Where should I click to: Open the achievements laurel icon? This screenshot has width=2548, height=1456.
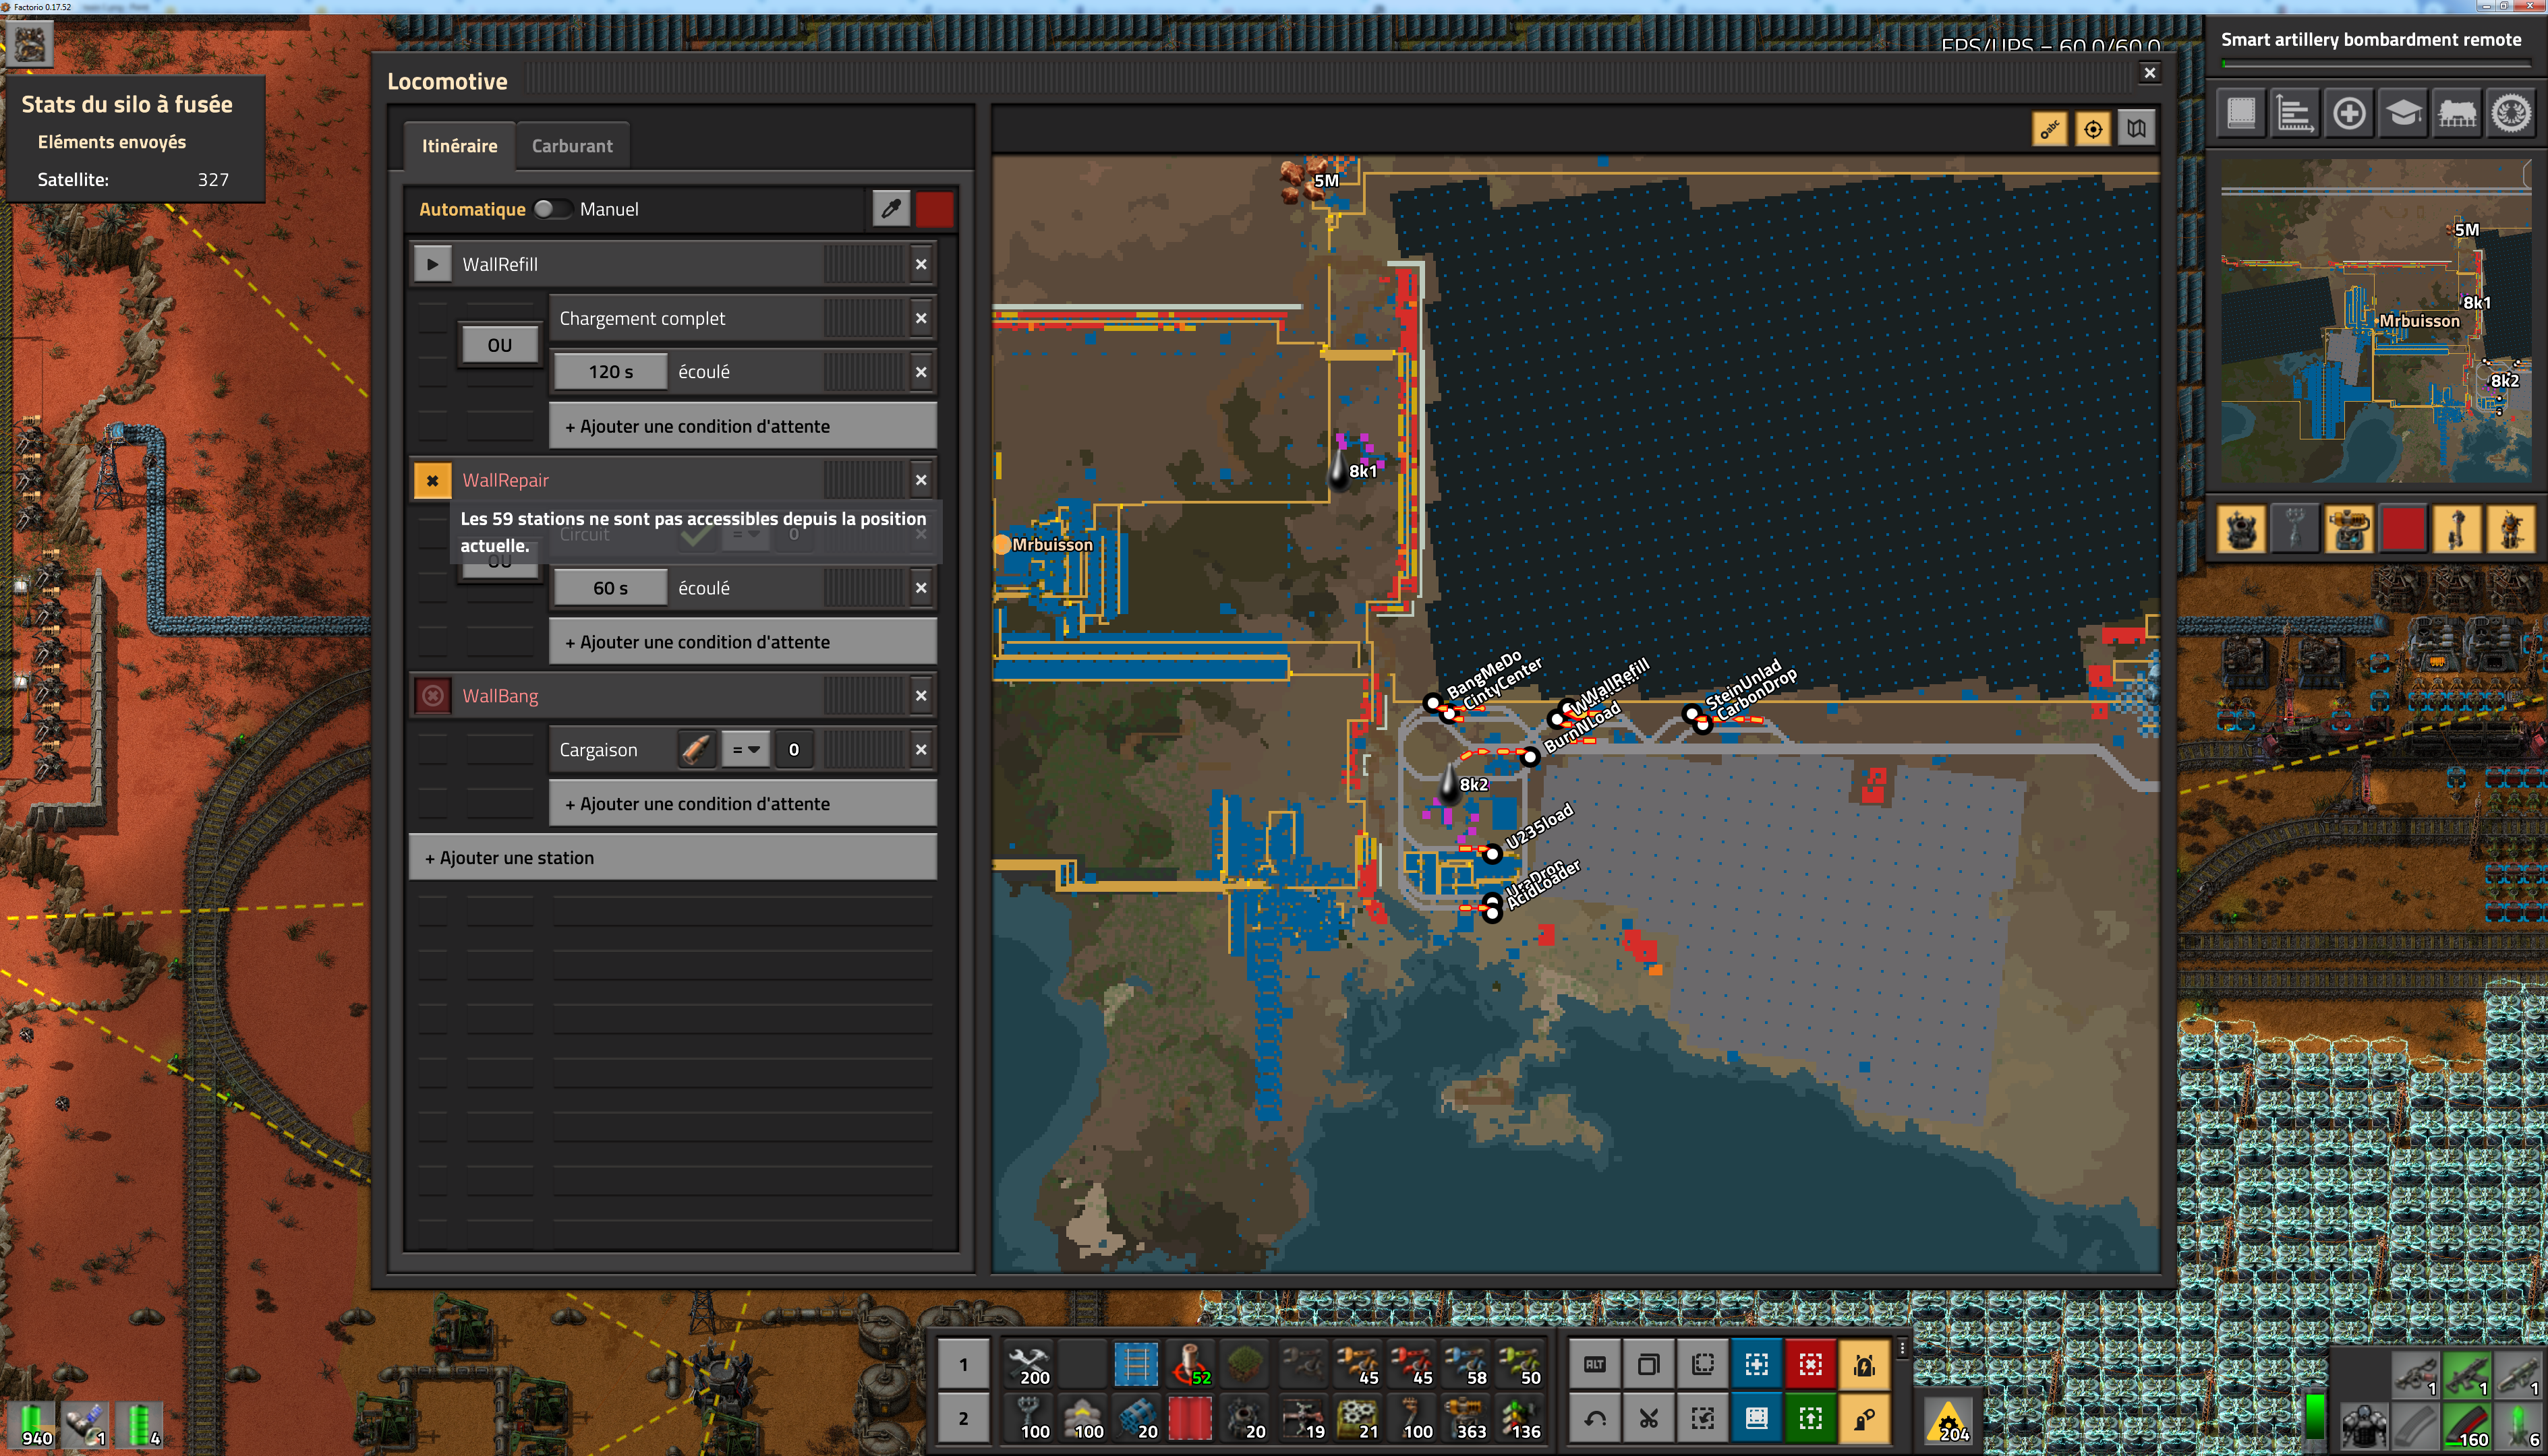(x=2511, y=113)
